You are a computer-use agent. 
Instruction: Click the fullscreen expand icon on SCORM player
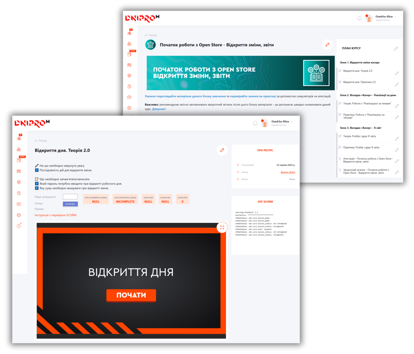coord(222,227)
